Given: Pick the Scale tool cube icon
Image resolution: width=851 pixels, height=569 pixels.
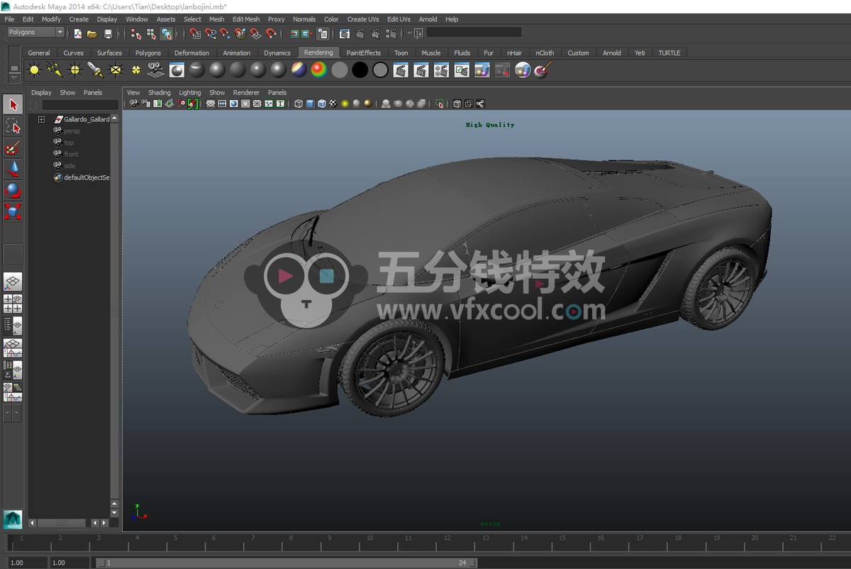Looking at the screenshot, I should pyautogui.click(x=13, y=211).
